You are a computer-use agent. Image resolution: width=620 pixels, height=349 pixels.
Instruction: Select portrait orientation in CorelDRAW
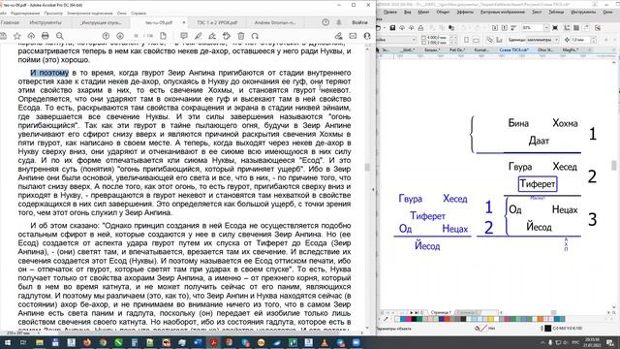point(467,40)
